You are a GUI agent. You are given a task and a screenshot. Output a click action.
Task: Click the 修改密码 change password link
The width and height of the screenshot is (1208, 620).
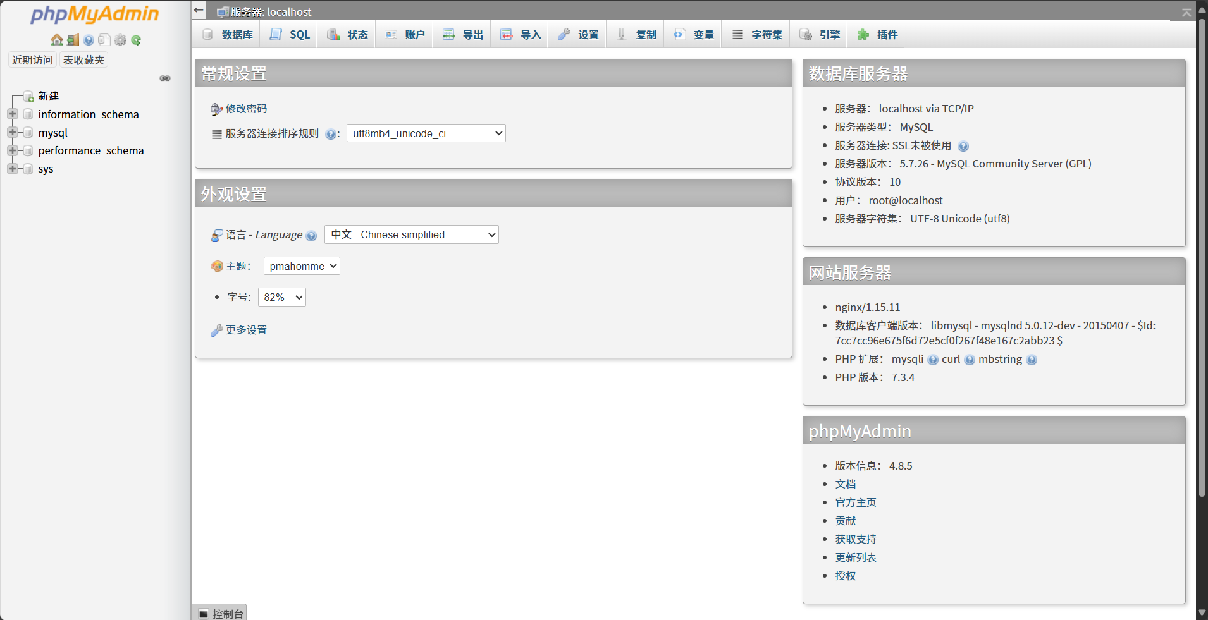coord(246,109)
